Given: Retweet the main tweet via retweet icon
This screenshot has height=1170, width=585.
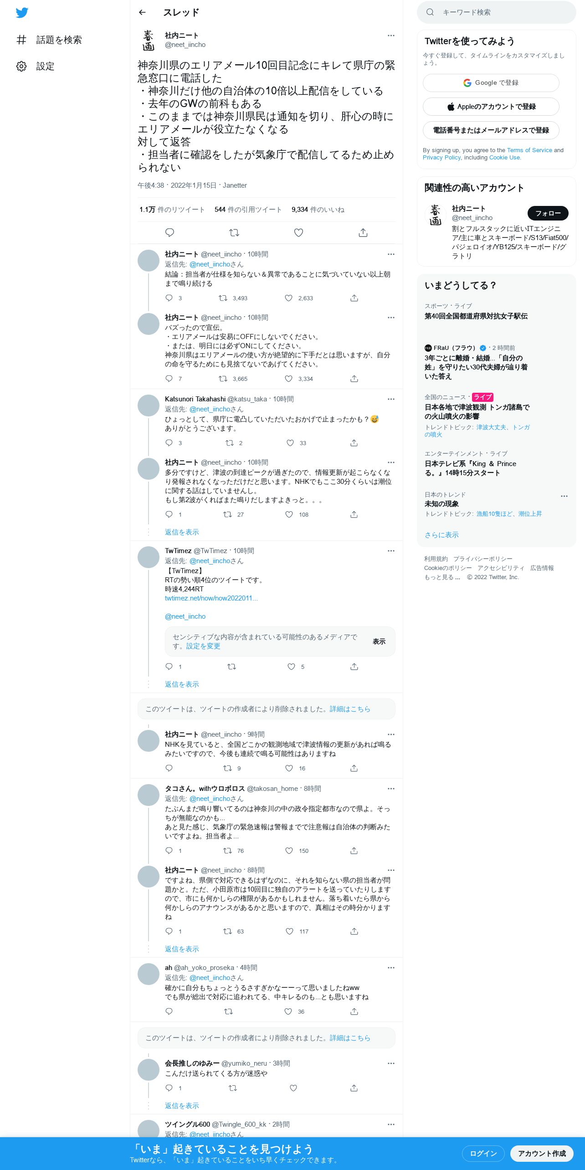Looking at the screenshot, I should click(x=234, y=233).
